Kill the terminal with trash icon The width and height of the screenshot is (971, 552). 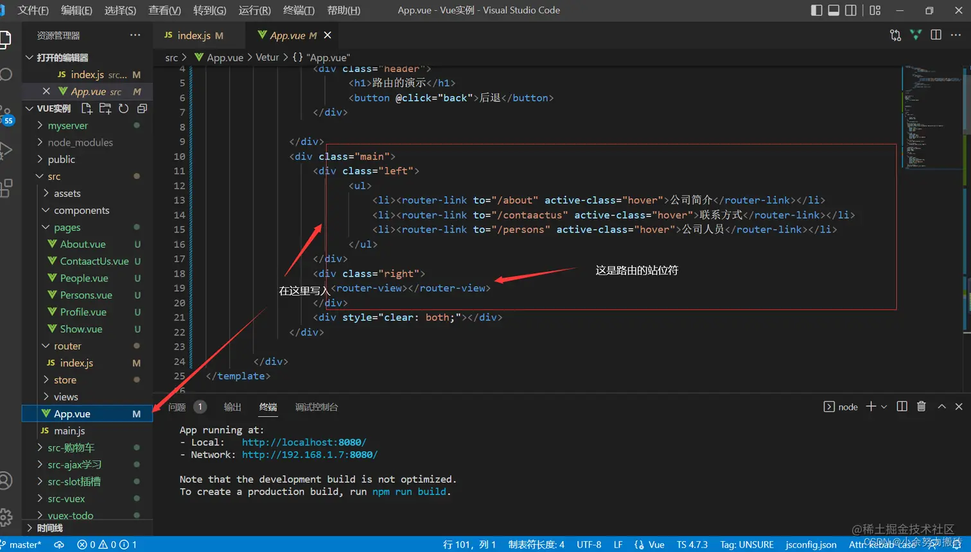(922, 406)
